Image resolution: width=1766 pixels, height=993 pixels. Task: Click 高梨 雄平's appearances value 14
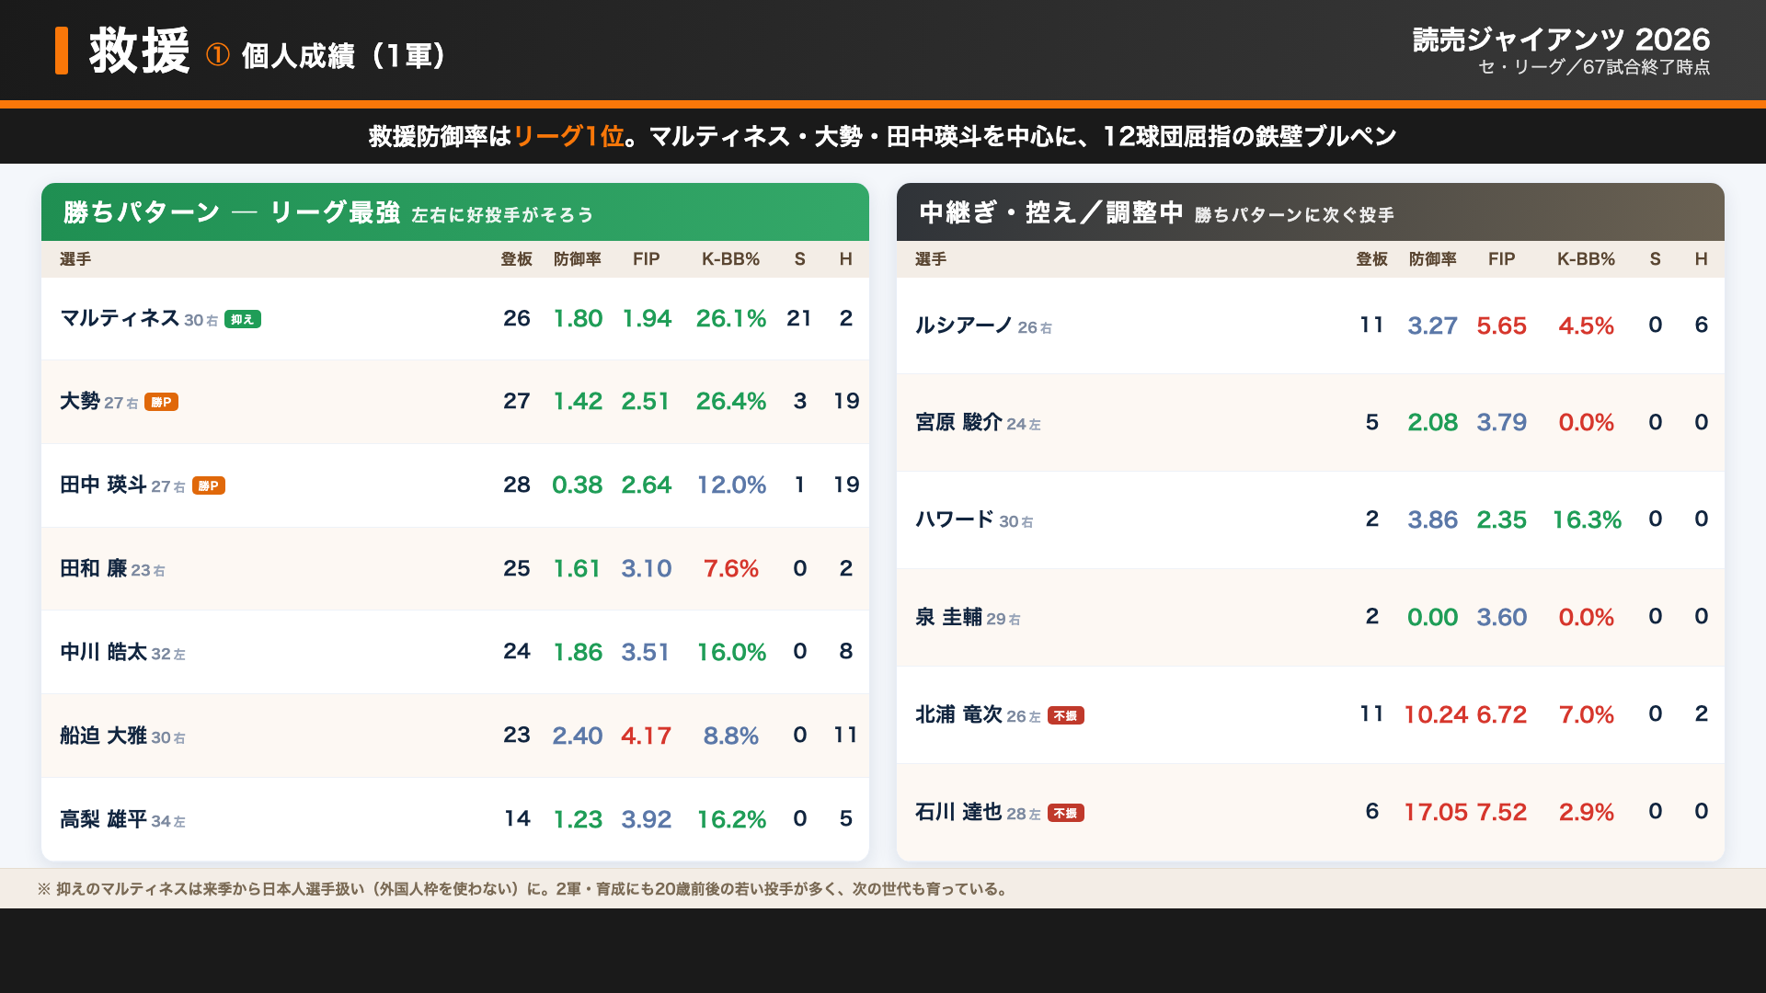(517, 818)
